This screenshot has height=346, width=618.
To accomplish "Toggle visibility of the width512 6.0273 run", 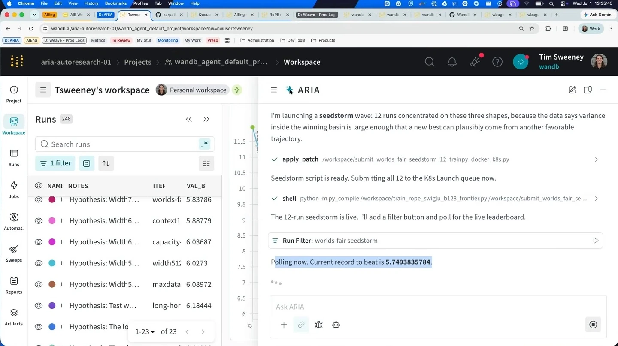I will pos(39,263).
